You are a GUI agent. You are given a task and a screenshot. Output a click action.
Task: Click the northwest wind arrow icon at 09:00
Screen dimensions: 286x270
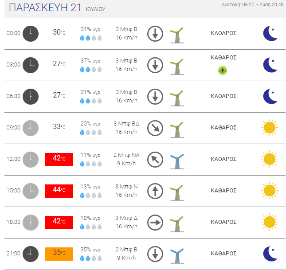click(x=155, y=128)
